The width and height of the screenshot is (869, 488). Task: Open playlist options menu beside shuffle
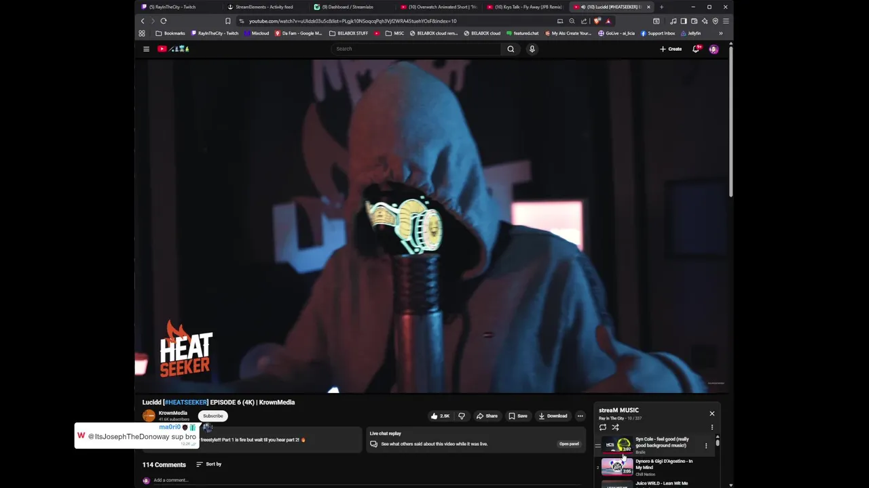click(x=712, y=427)
